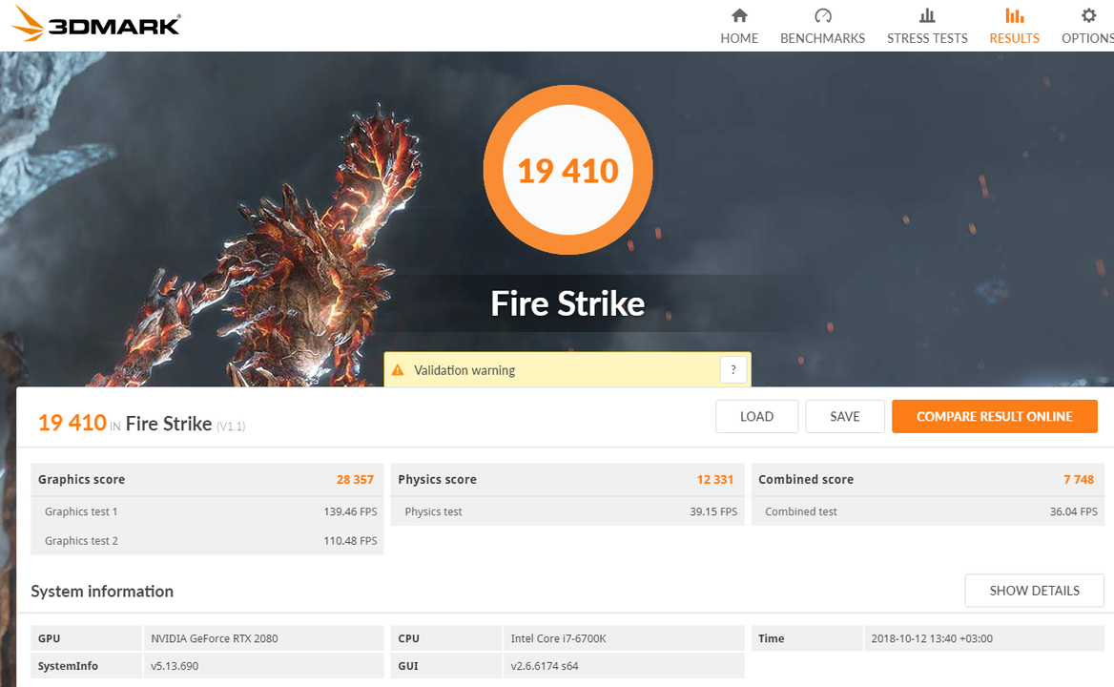Click the time value 2018-10-12 13:40
Screen dimensions: 1114x687
click(932, 638)
